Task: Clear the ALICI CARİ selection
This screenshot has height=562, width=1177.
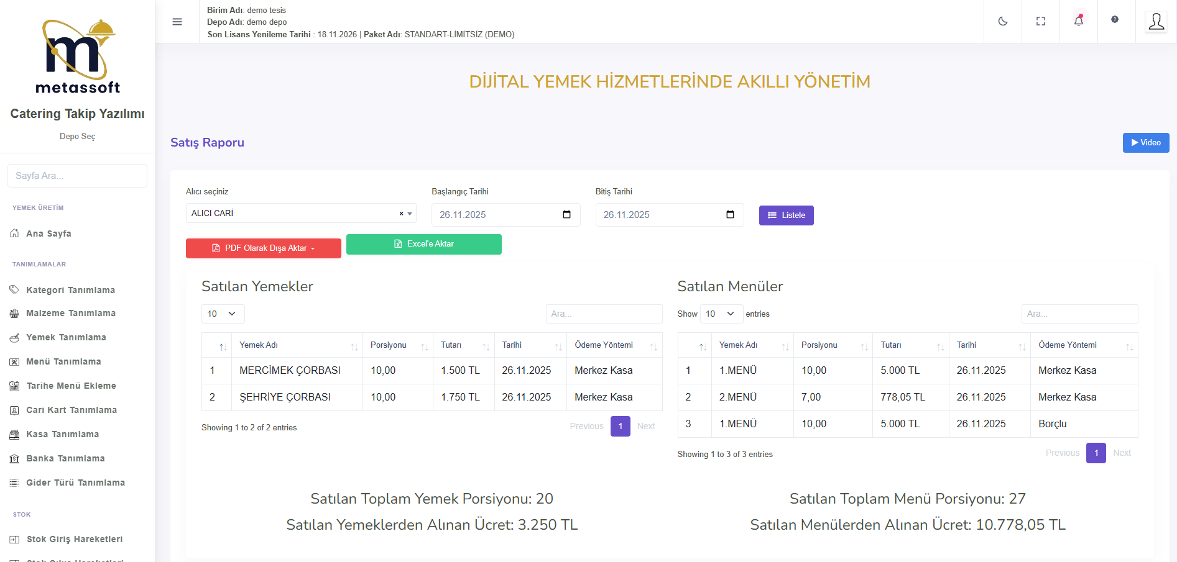Action: click(401, 214)
